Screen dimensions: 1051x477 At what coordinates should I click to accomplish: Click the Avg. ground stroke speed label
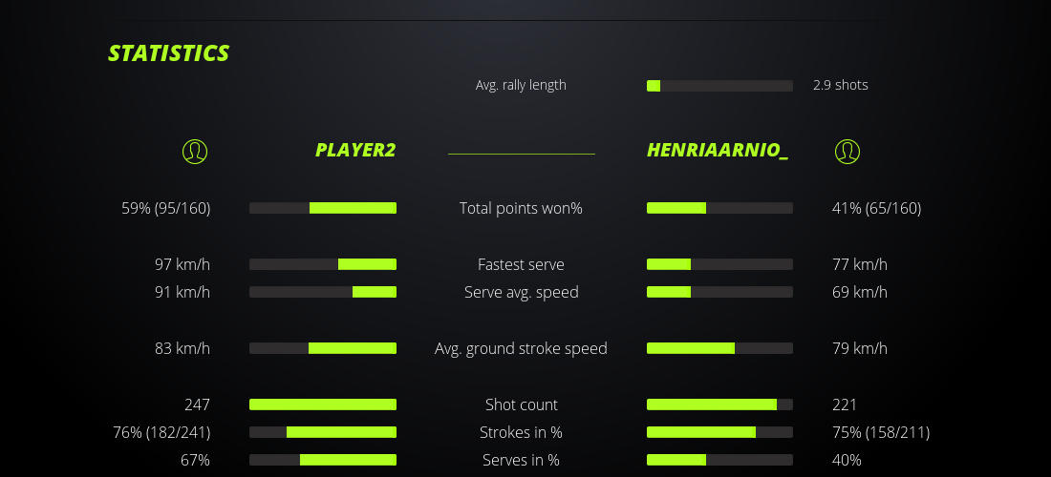pyautogui.click(x=521, y=348)
